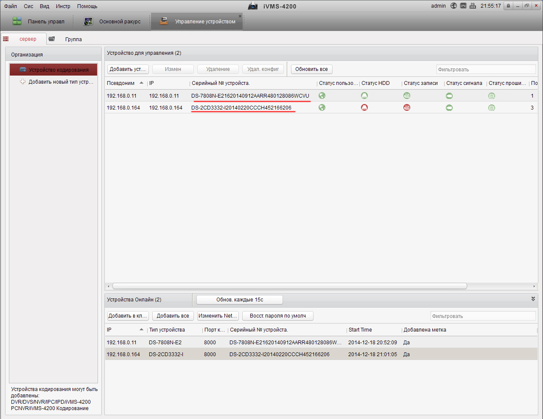Sort managed devices by Псевдоним column arrow
This screenshot has width=543, height=419.
click(x=141, y=83)
